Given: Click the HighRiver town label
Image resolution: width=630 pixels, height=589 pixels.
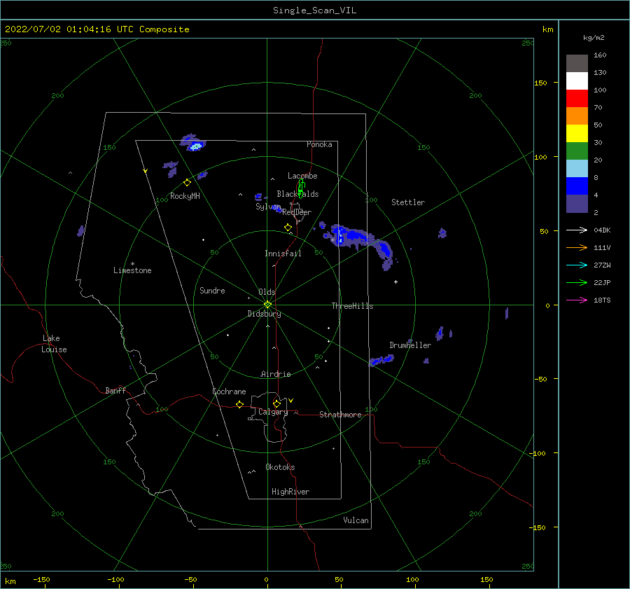Looking at the screenshot, I should coord(290,492).
